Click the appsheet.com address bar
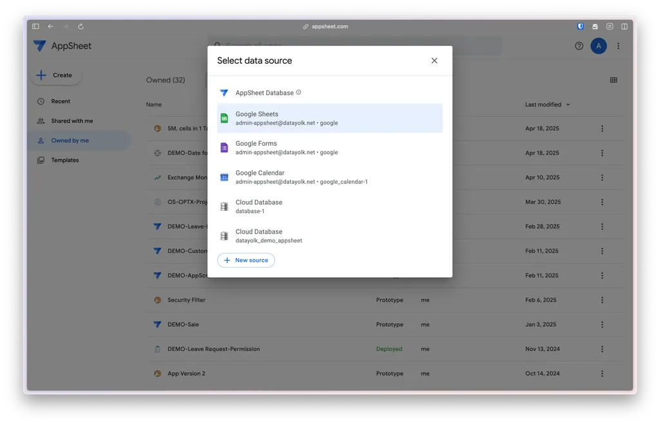660x425 pixels. 325,26
